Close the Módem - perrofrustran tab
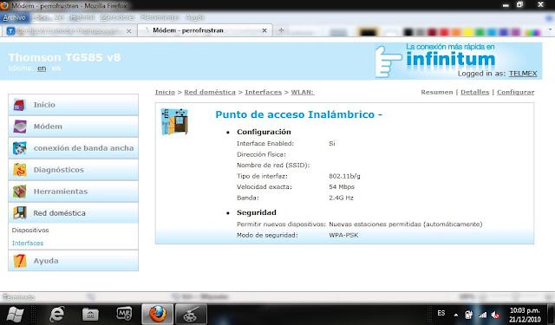This screenshot has width=555, height=325. pyautogui.click(x=264, y=31)
